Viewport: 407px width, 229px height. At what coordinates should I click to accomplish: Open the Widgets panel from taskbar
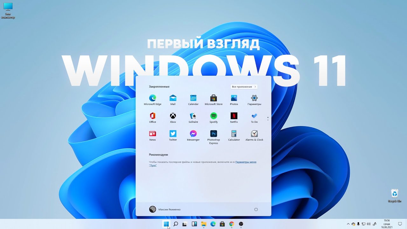194,224
